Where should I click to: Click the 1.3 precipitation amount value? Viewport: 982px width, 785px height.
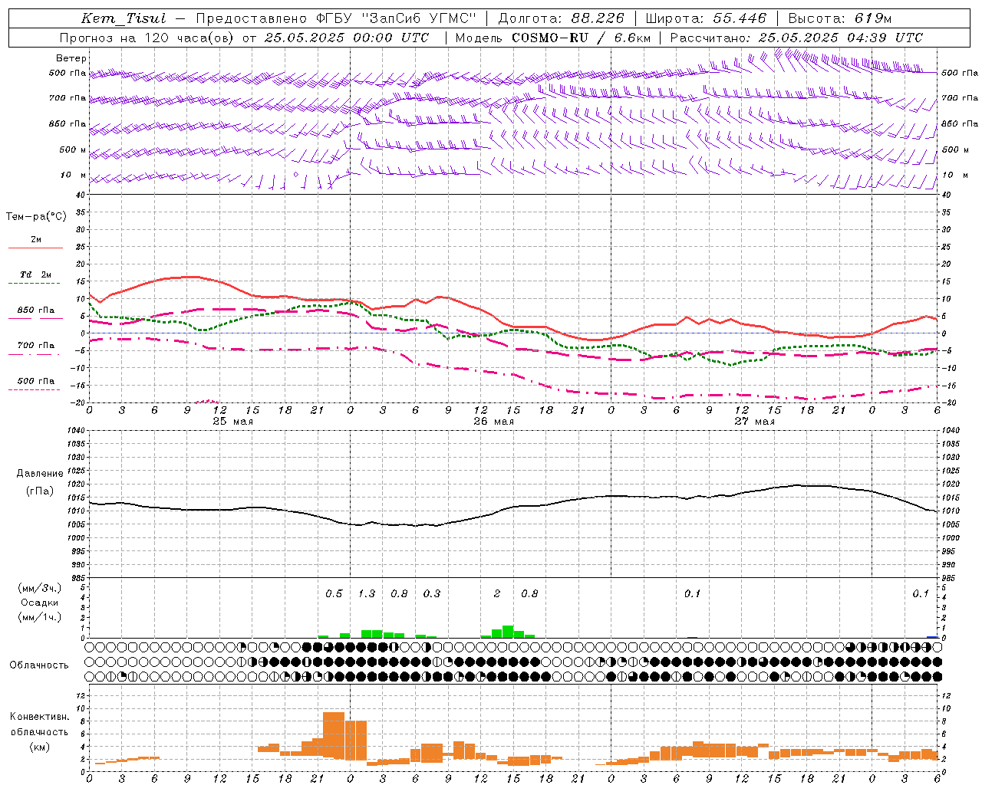[x=367, y=593]
